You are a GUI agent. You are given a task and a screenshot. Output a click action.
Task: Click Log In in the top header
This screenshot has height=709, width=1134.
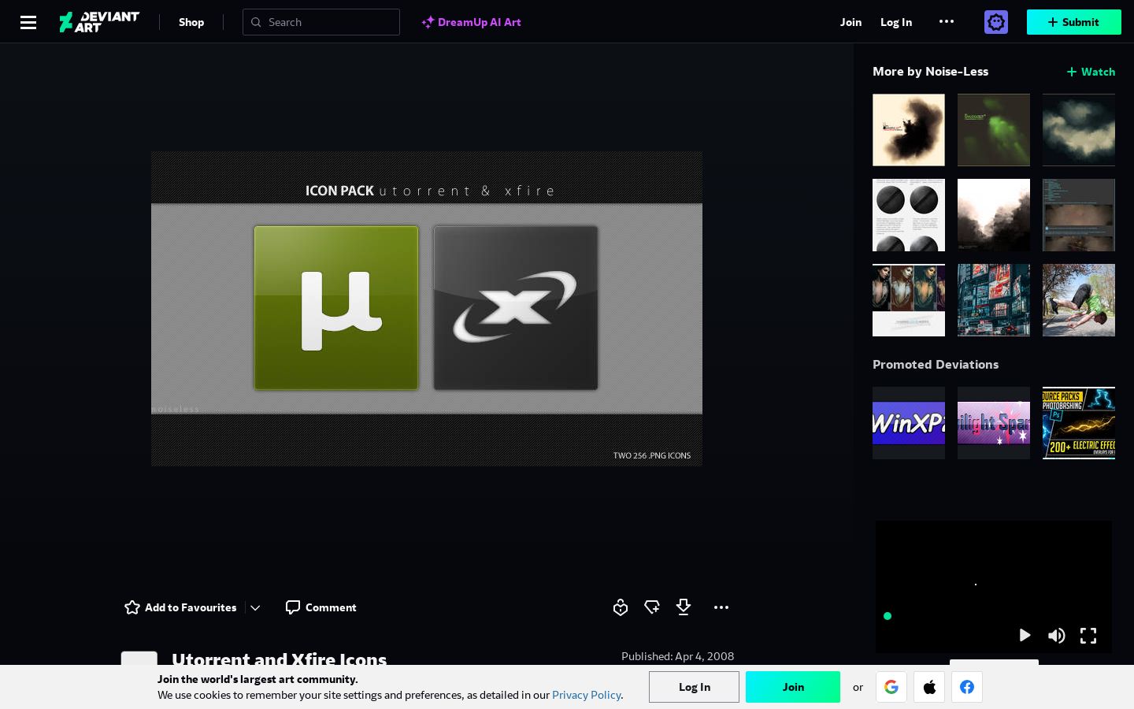pyautogui.click(x=896, y=22)
